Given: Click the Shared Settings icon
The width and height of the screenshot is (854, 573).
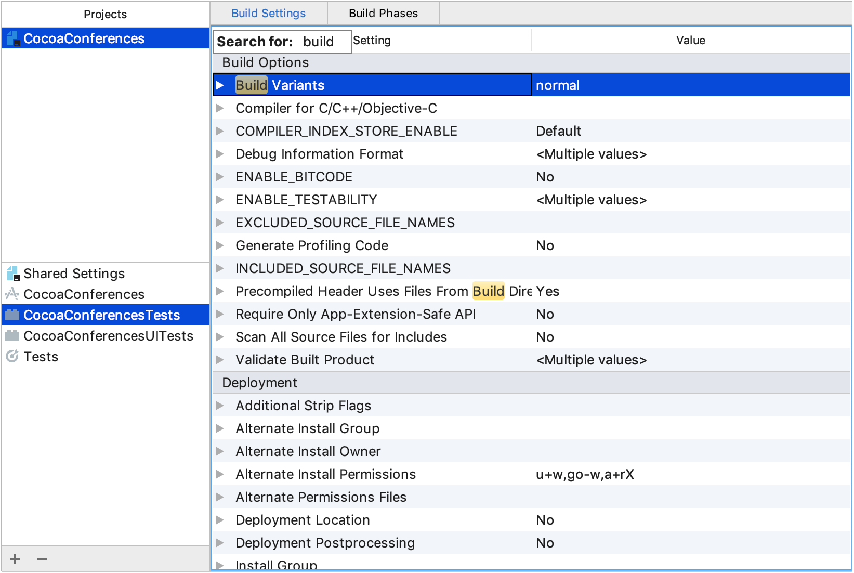Looking at the screenshot, I should point(13,273).
